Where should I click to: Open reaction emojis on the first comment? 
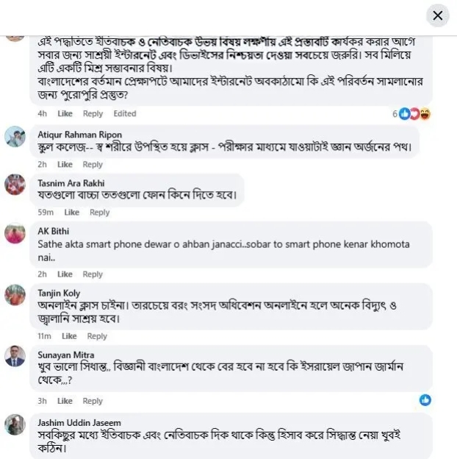point(415,114)
